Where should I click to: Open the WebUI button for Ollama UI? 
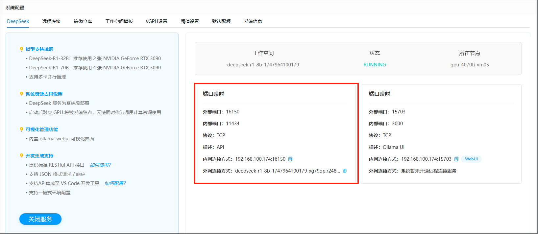point(471,159)
